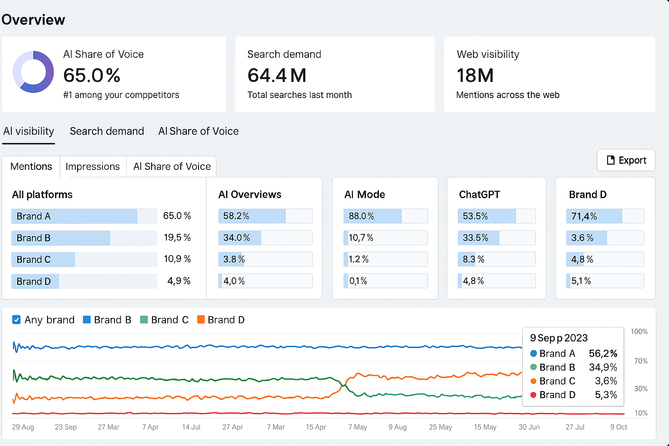Toggle Brand B blue legend checkbox
Screen dimensions: 669x446
pos(87,320)
